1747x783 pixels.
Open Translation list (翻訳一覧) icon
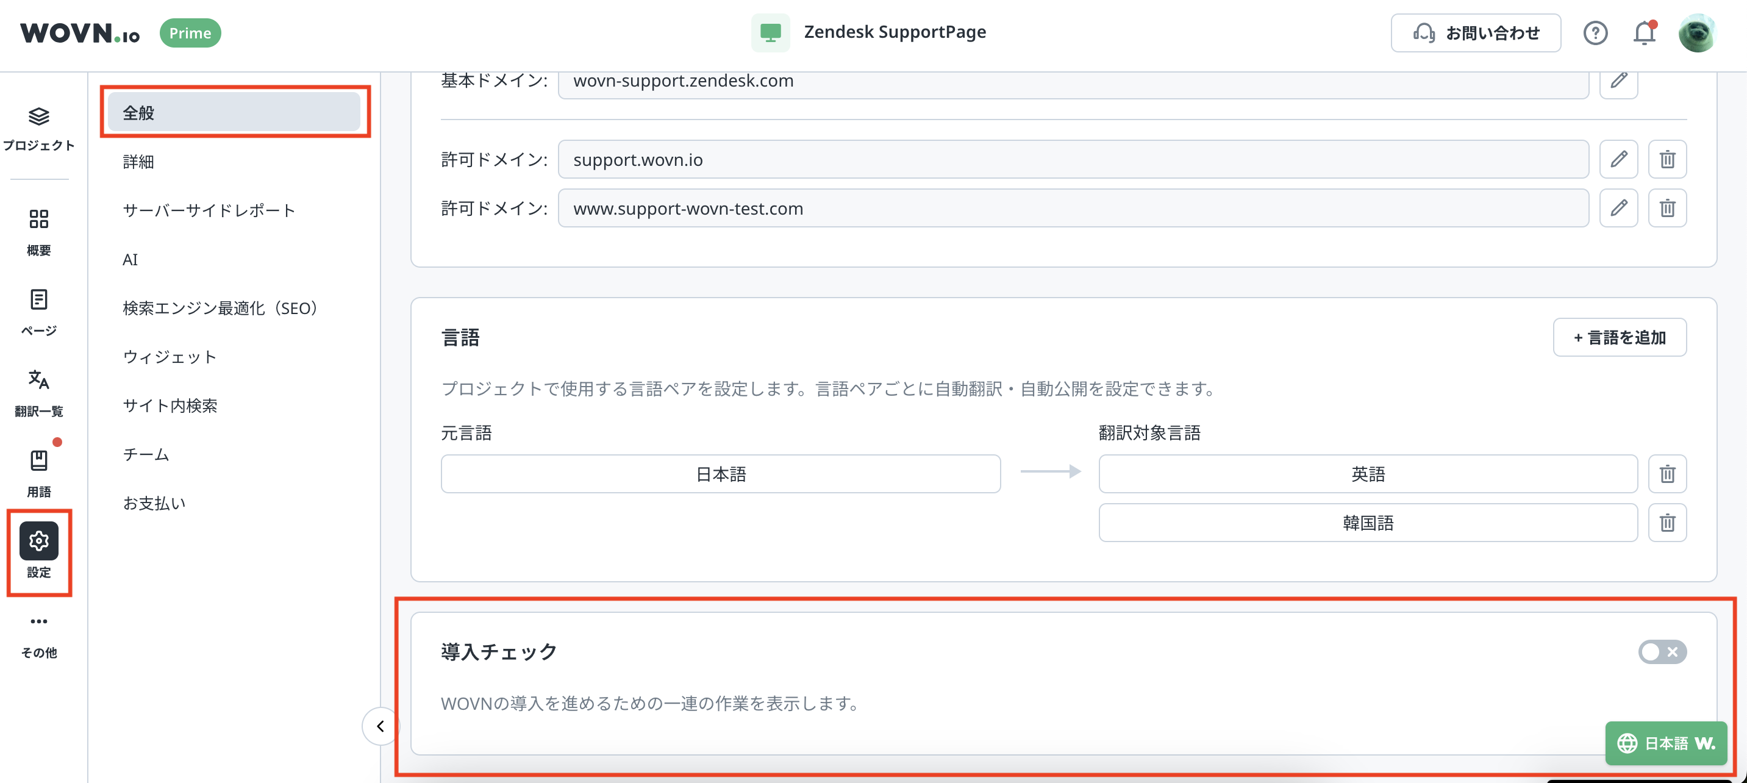point(38,380)
